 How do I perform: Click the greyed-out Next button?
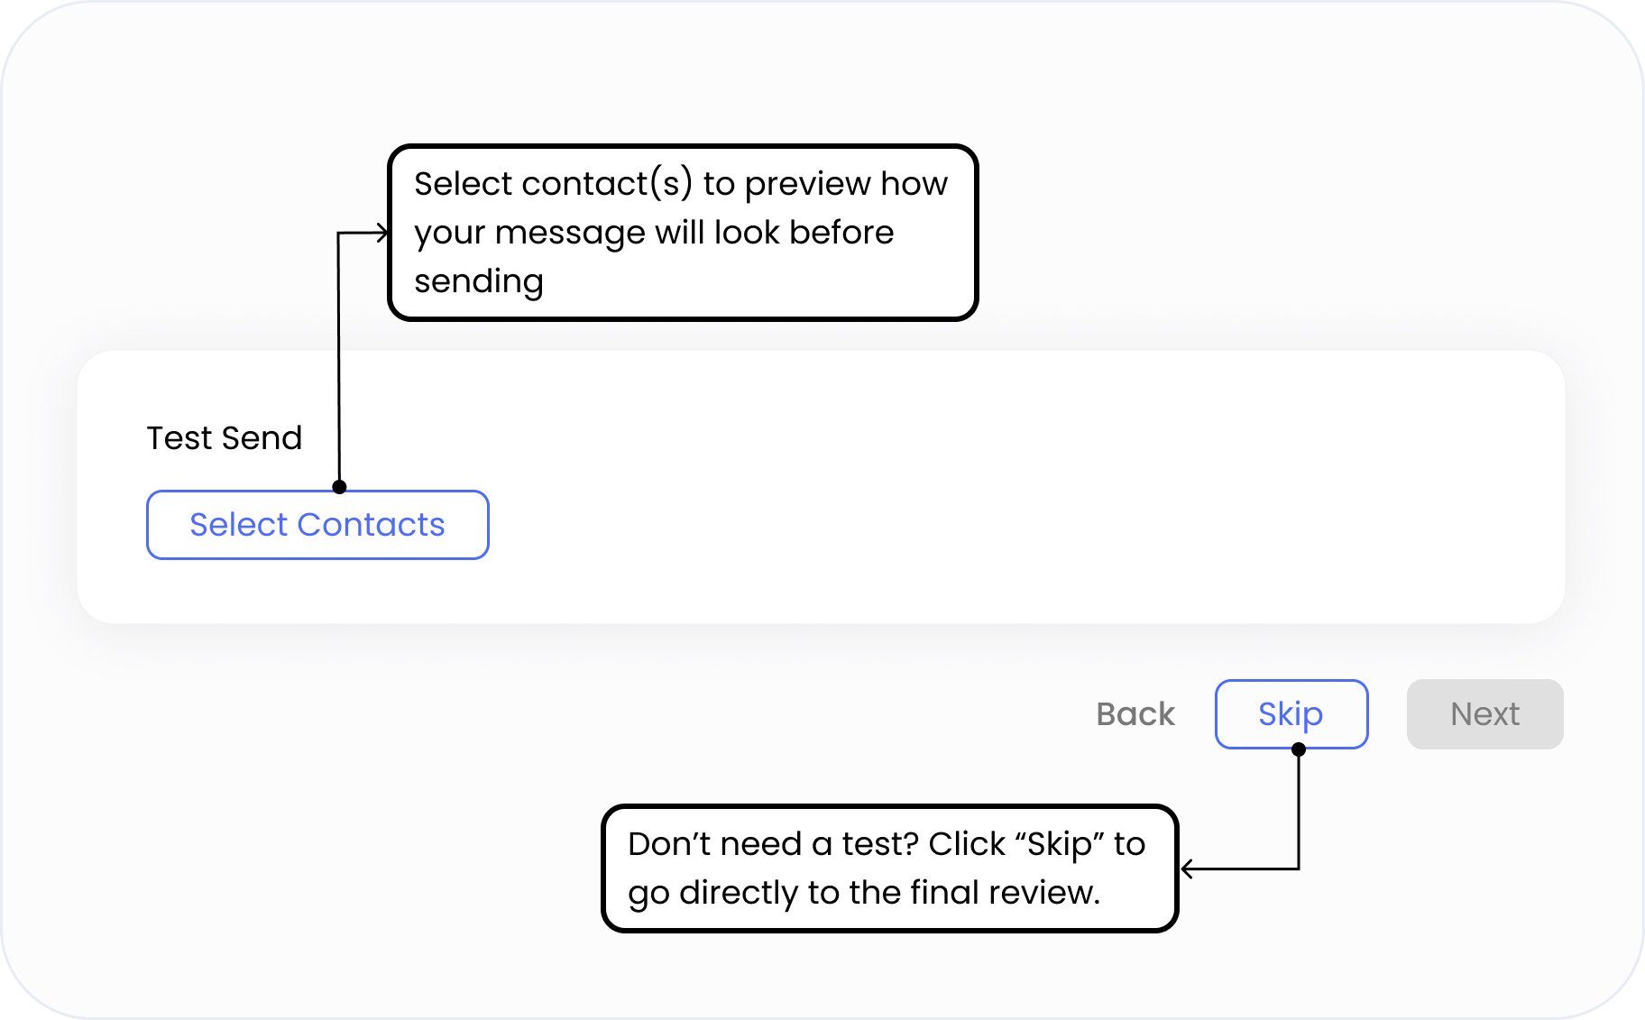pos(1484,714)
